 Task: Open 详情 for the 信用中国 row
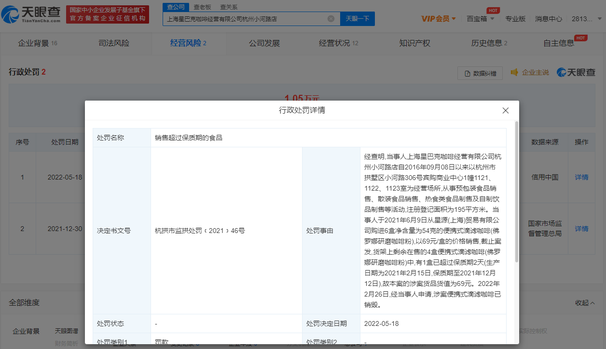pyautogui.click(x=581, y=177)
